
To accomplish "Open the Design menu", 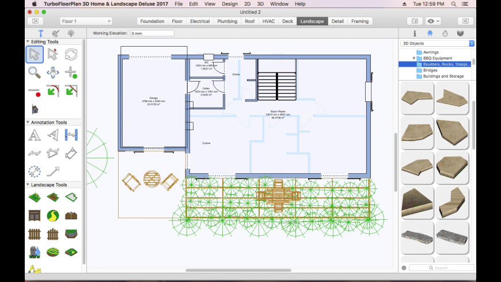I will point(229,3).
